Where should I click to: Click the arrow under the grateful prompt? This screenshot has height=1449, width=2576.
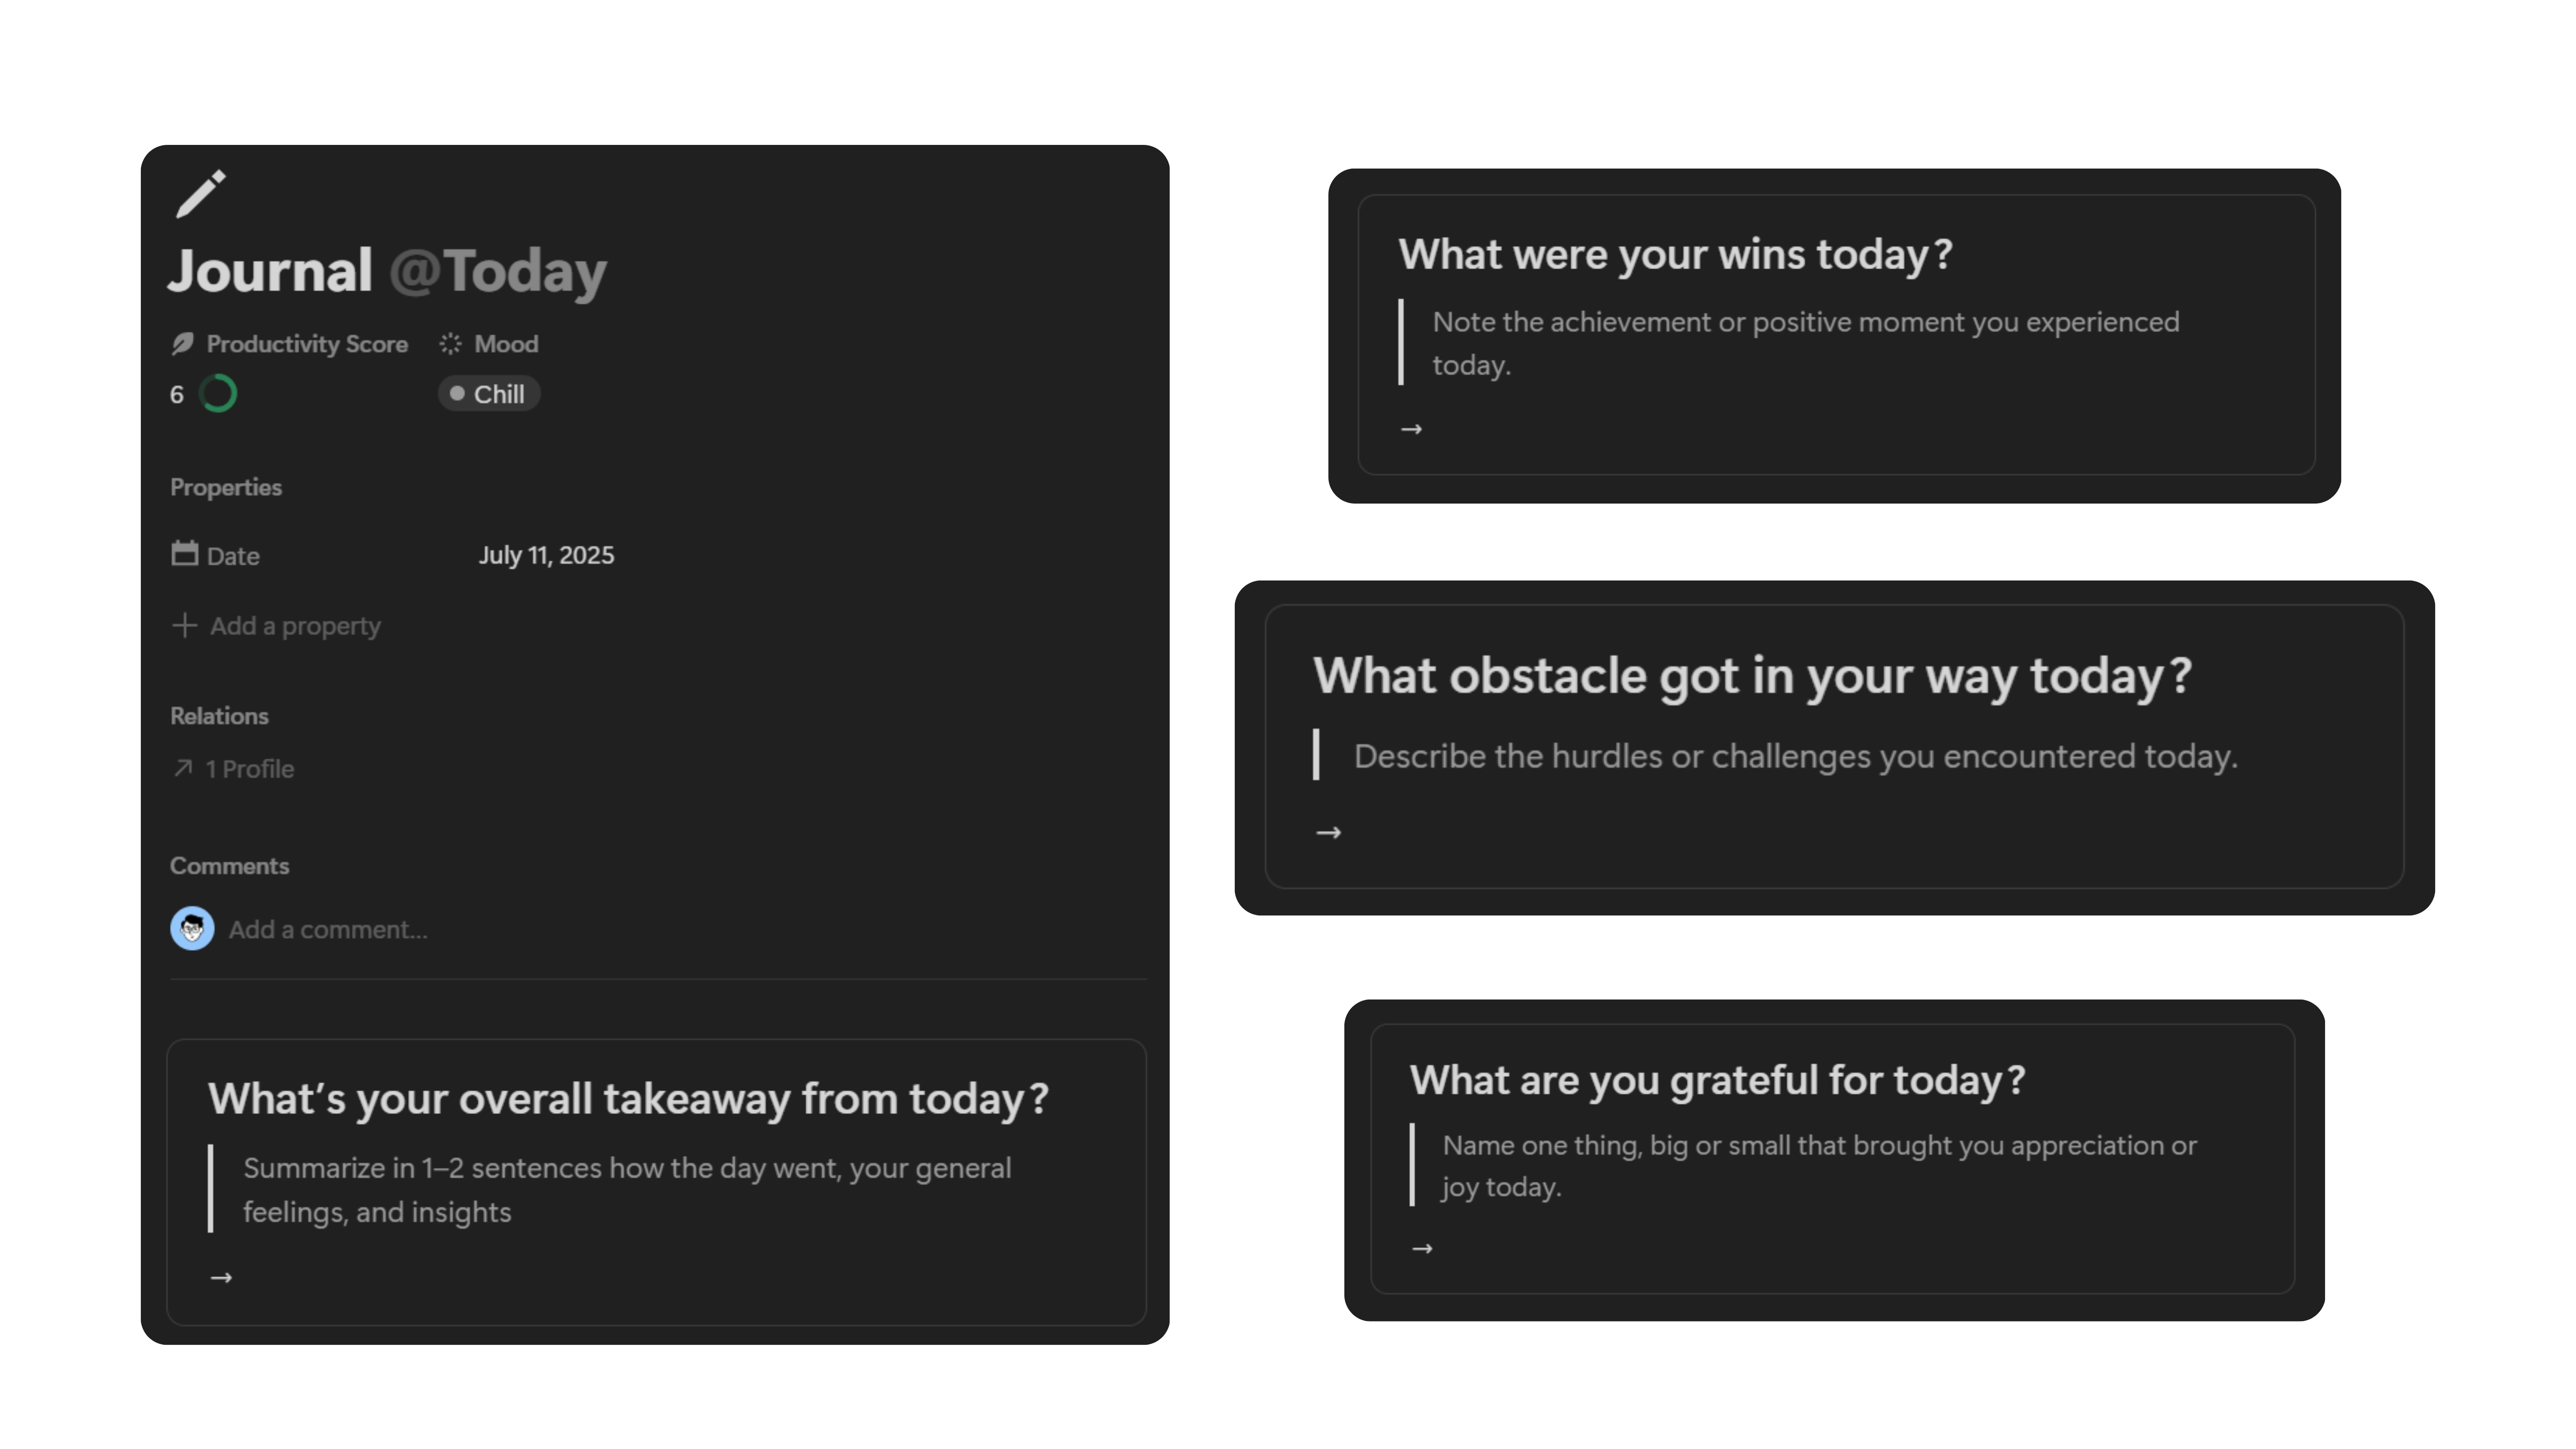1422,1249
